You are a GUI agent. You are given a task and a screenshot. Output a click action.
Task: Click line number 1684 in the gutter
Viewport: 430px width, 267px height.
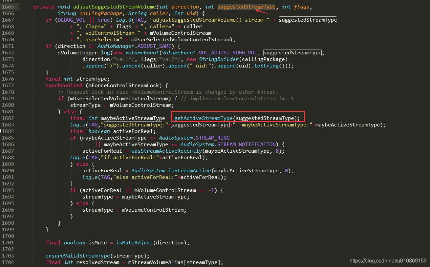coord(8,131)
